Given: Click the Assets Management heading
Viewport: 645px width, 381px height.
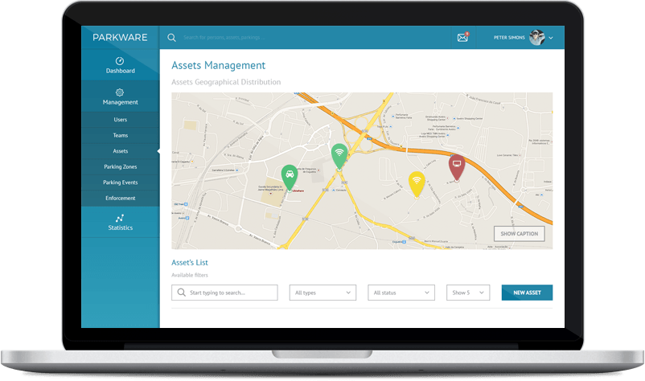Looking at the screenshot, I should point(219,65).
